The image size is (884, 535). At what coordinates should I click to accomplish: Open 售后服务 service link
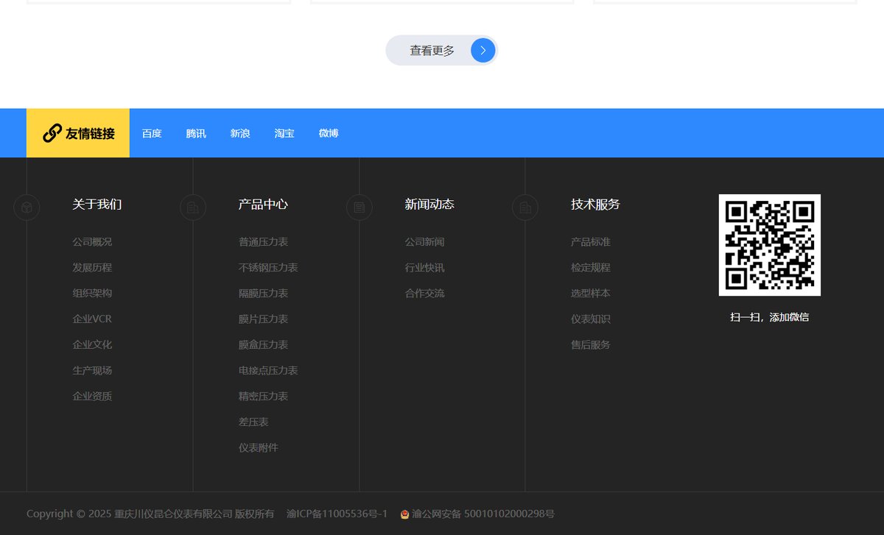tap(591, 344)
